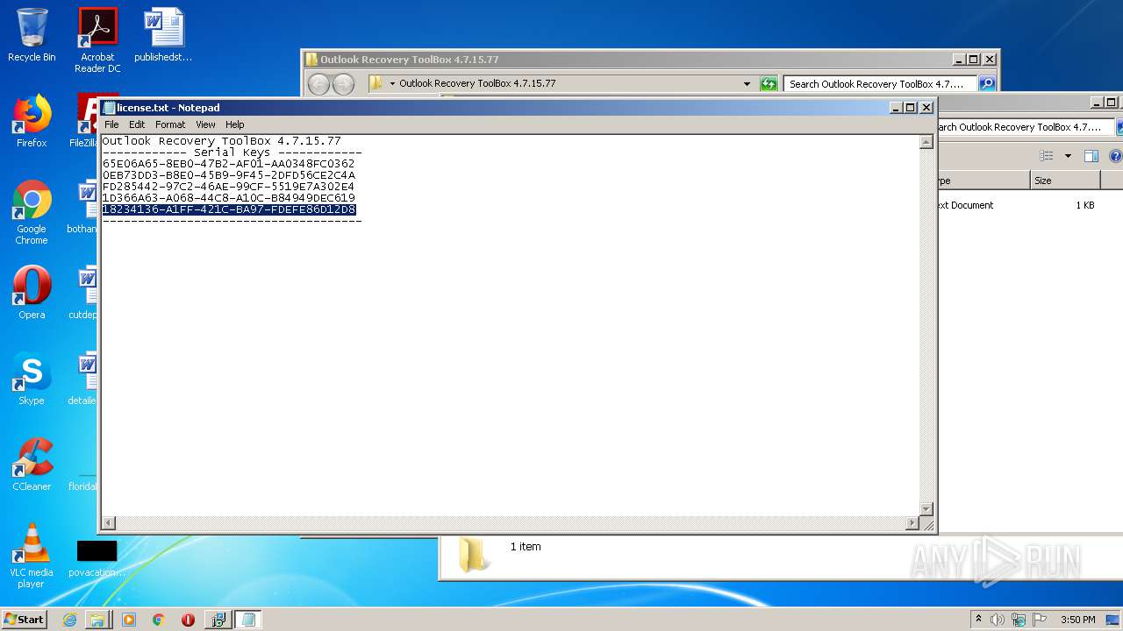This screenshot has width=1123, height=631.
Task: Click the "Text Document" type cell
Action: point(966,205)
